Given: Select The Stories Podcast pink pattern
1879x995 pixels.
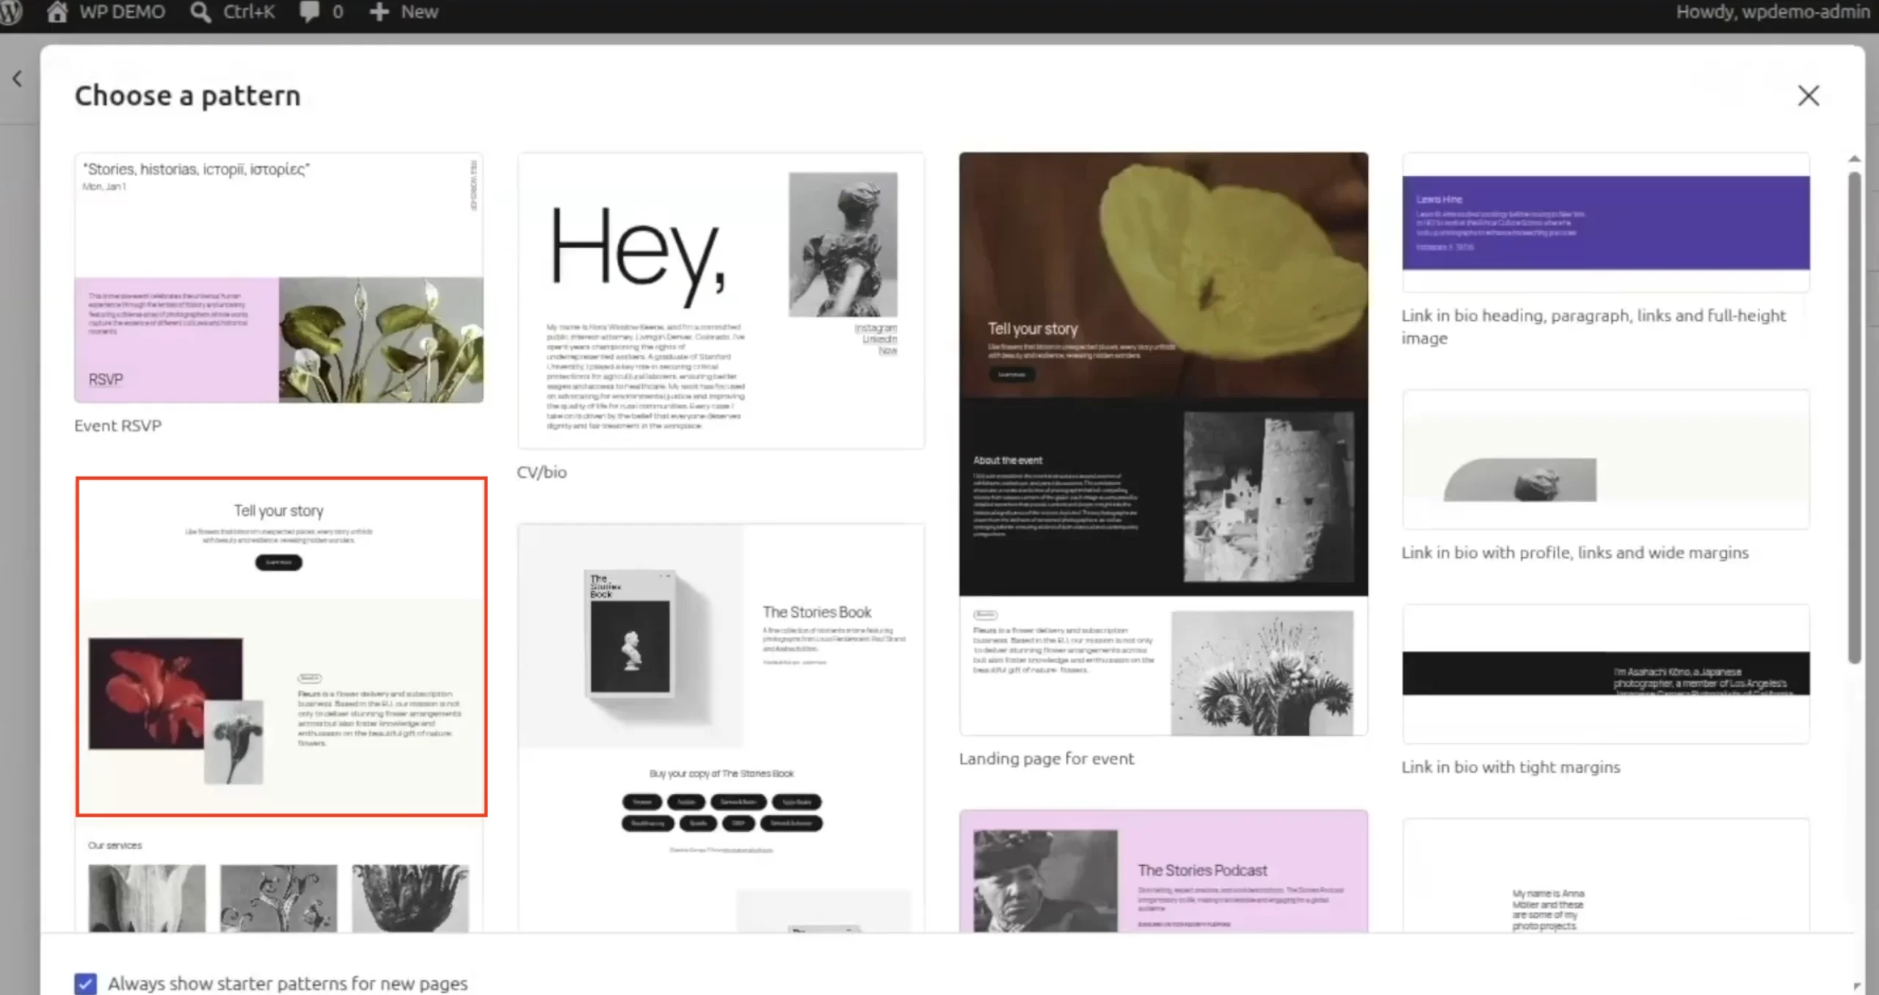Looking at the screenshot, I should coord(1163,871).
